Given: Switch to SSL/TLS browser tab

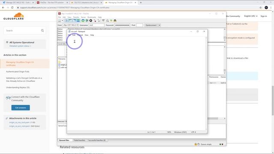Looking at the screenshot, I should [86, 3].
